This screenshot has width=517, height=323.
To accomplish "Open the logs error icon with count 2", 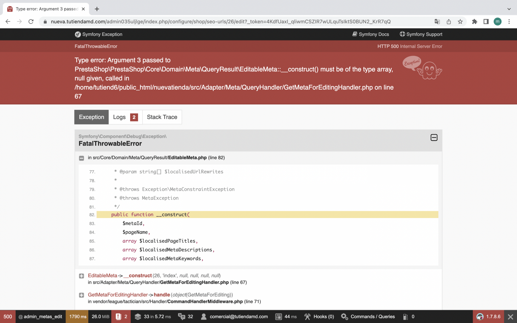I will [x=121, y=316].
